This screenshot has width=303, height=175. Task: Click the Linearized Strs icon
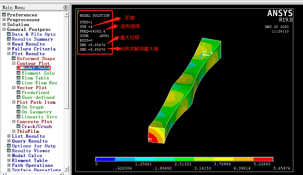tap(19, 116)
